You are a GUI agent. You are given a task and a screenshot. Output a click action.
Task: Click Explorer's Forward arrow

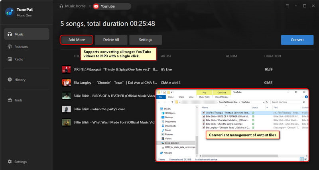164,102
